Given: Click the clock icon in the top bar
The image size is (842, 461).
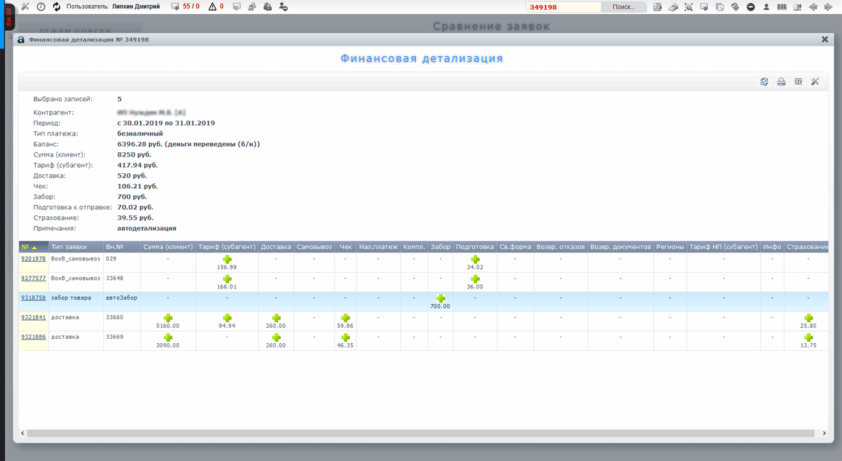Looking at the screenshot, I should click(x=41, y=7).
